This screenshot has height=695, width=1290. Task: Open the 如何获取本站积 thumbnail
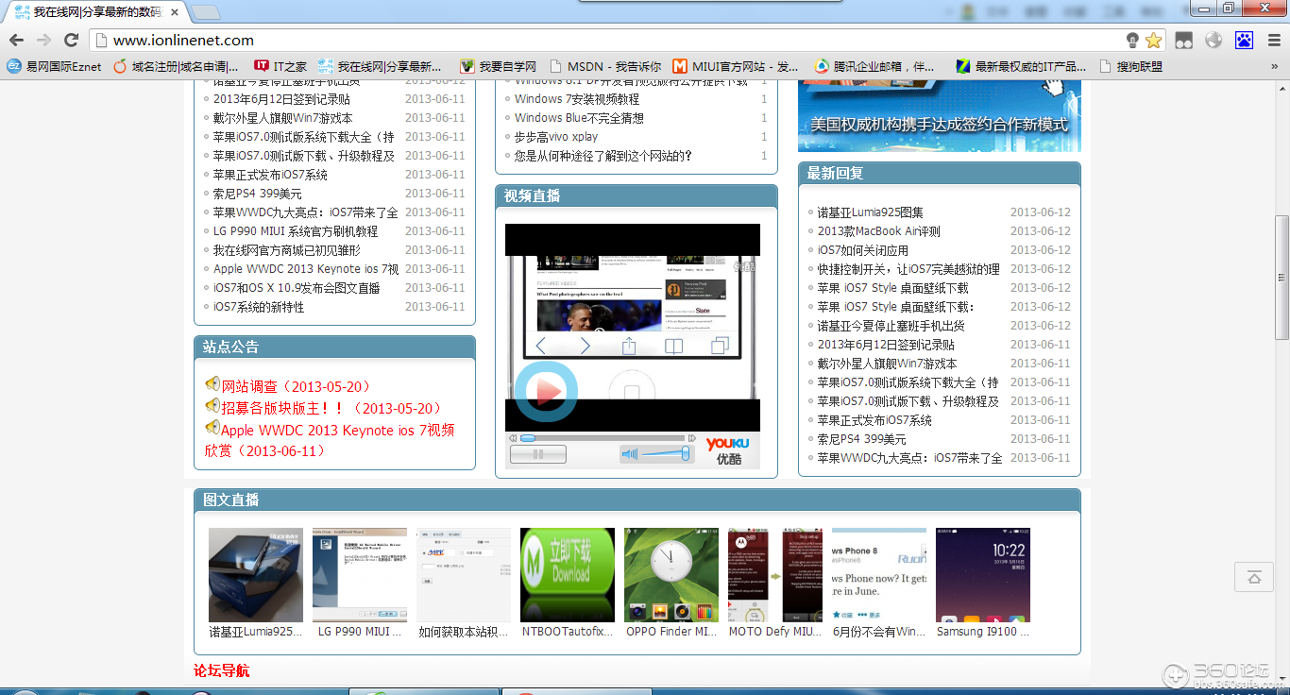point(464,575)
